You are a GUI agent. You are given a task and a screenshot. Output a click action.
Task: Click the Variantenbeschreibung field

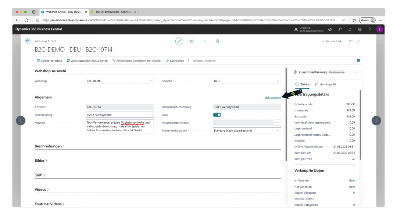coord(247,107)
